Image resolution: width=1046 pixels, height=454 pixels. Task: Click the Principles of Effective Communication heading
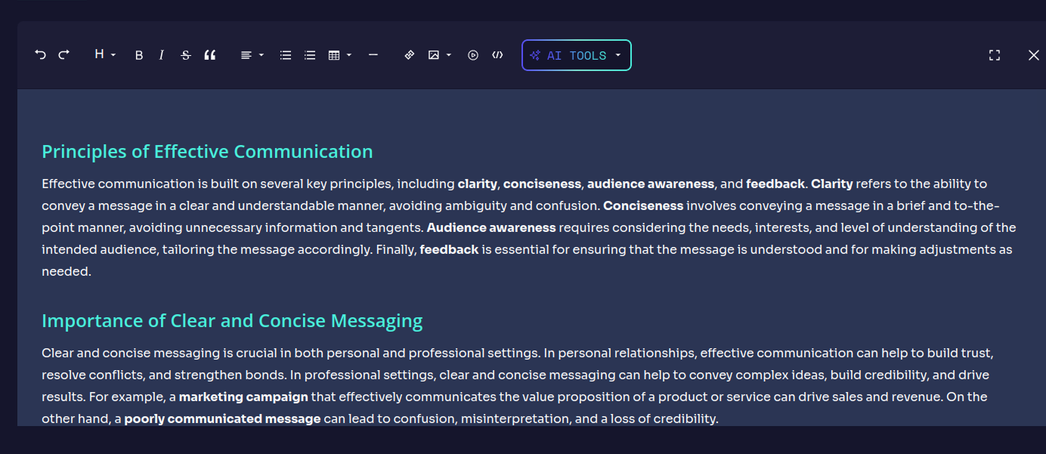(x=207, y=152)
